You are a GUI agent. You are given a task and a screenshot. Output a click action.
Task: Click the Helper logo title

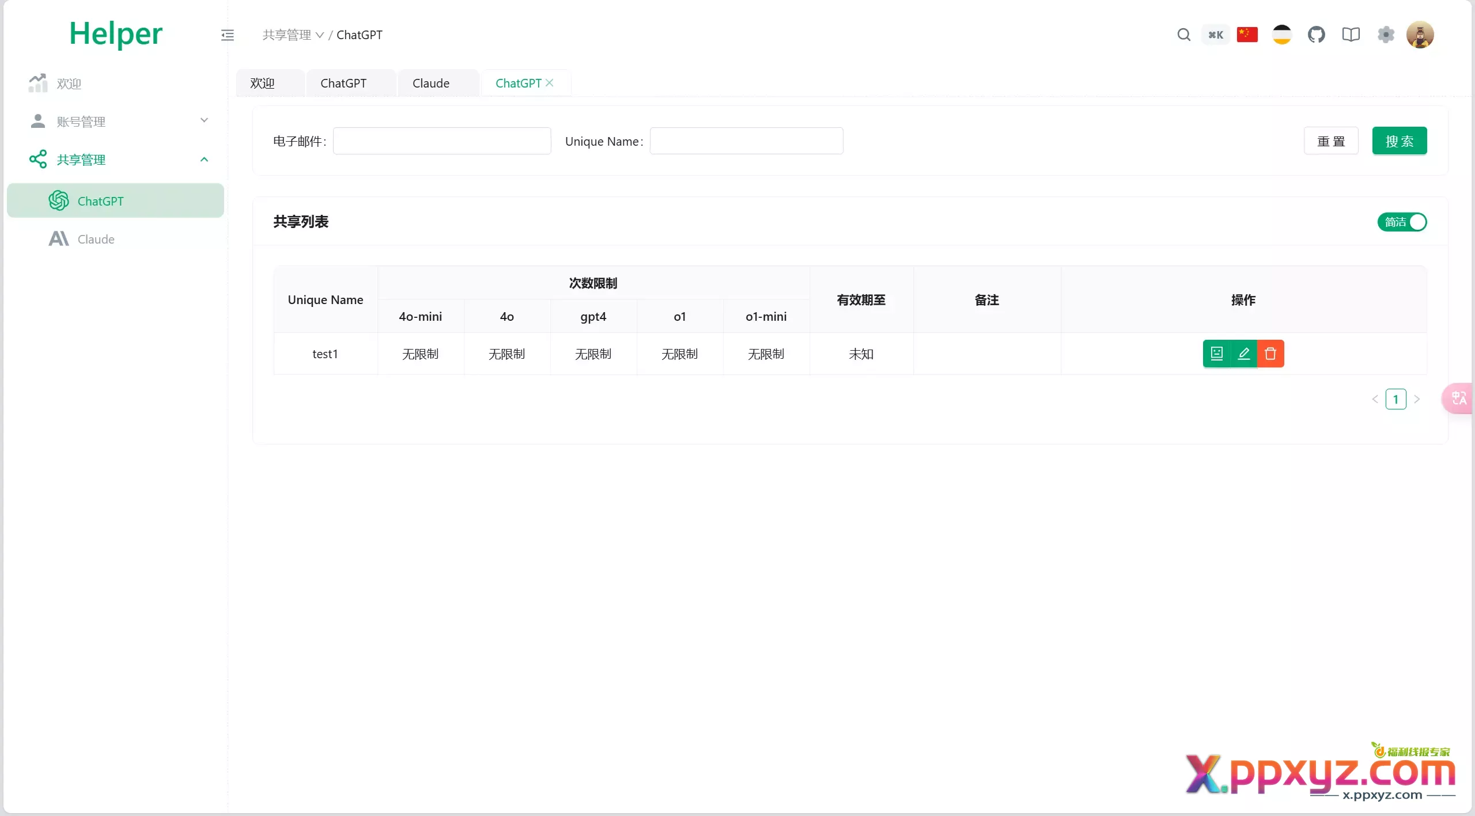click(116, 34)
